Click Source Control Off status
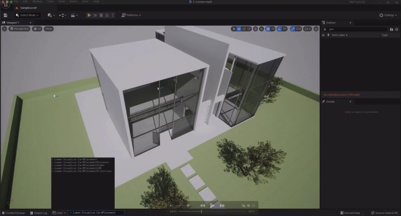The width and height of the screenshot is (401, 216). point(384,213)
